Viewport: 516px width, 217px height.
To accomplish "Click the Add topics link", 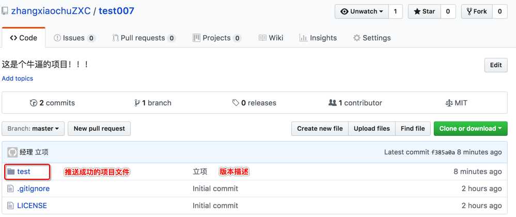I will [18, 79].
